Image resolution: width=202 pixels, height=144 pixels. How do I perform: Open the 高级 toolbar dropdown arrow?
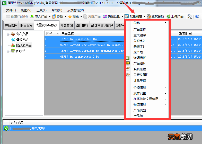pos(81,16)
